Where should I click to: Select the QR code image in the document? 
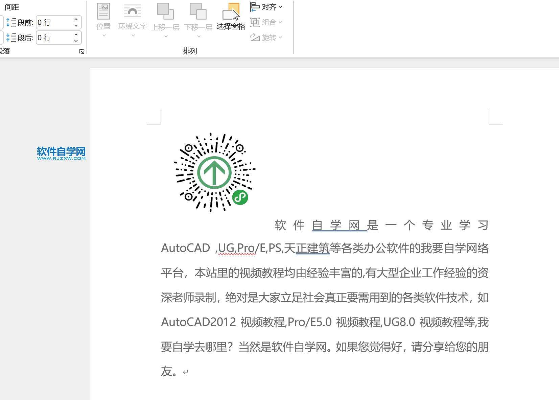tap(214, 172)
